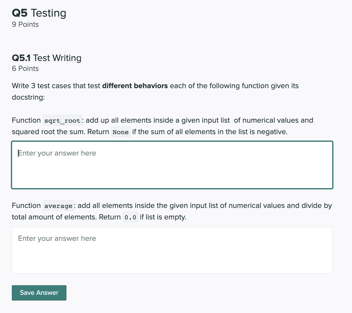Image resolution: width=352 pixels, height=313 pixels.
Task: Click the 0.0 code snippet
Action: tap(130, 218)
